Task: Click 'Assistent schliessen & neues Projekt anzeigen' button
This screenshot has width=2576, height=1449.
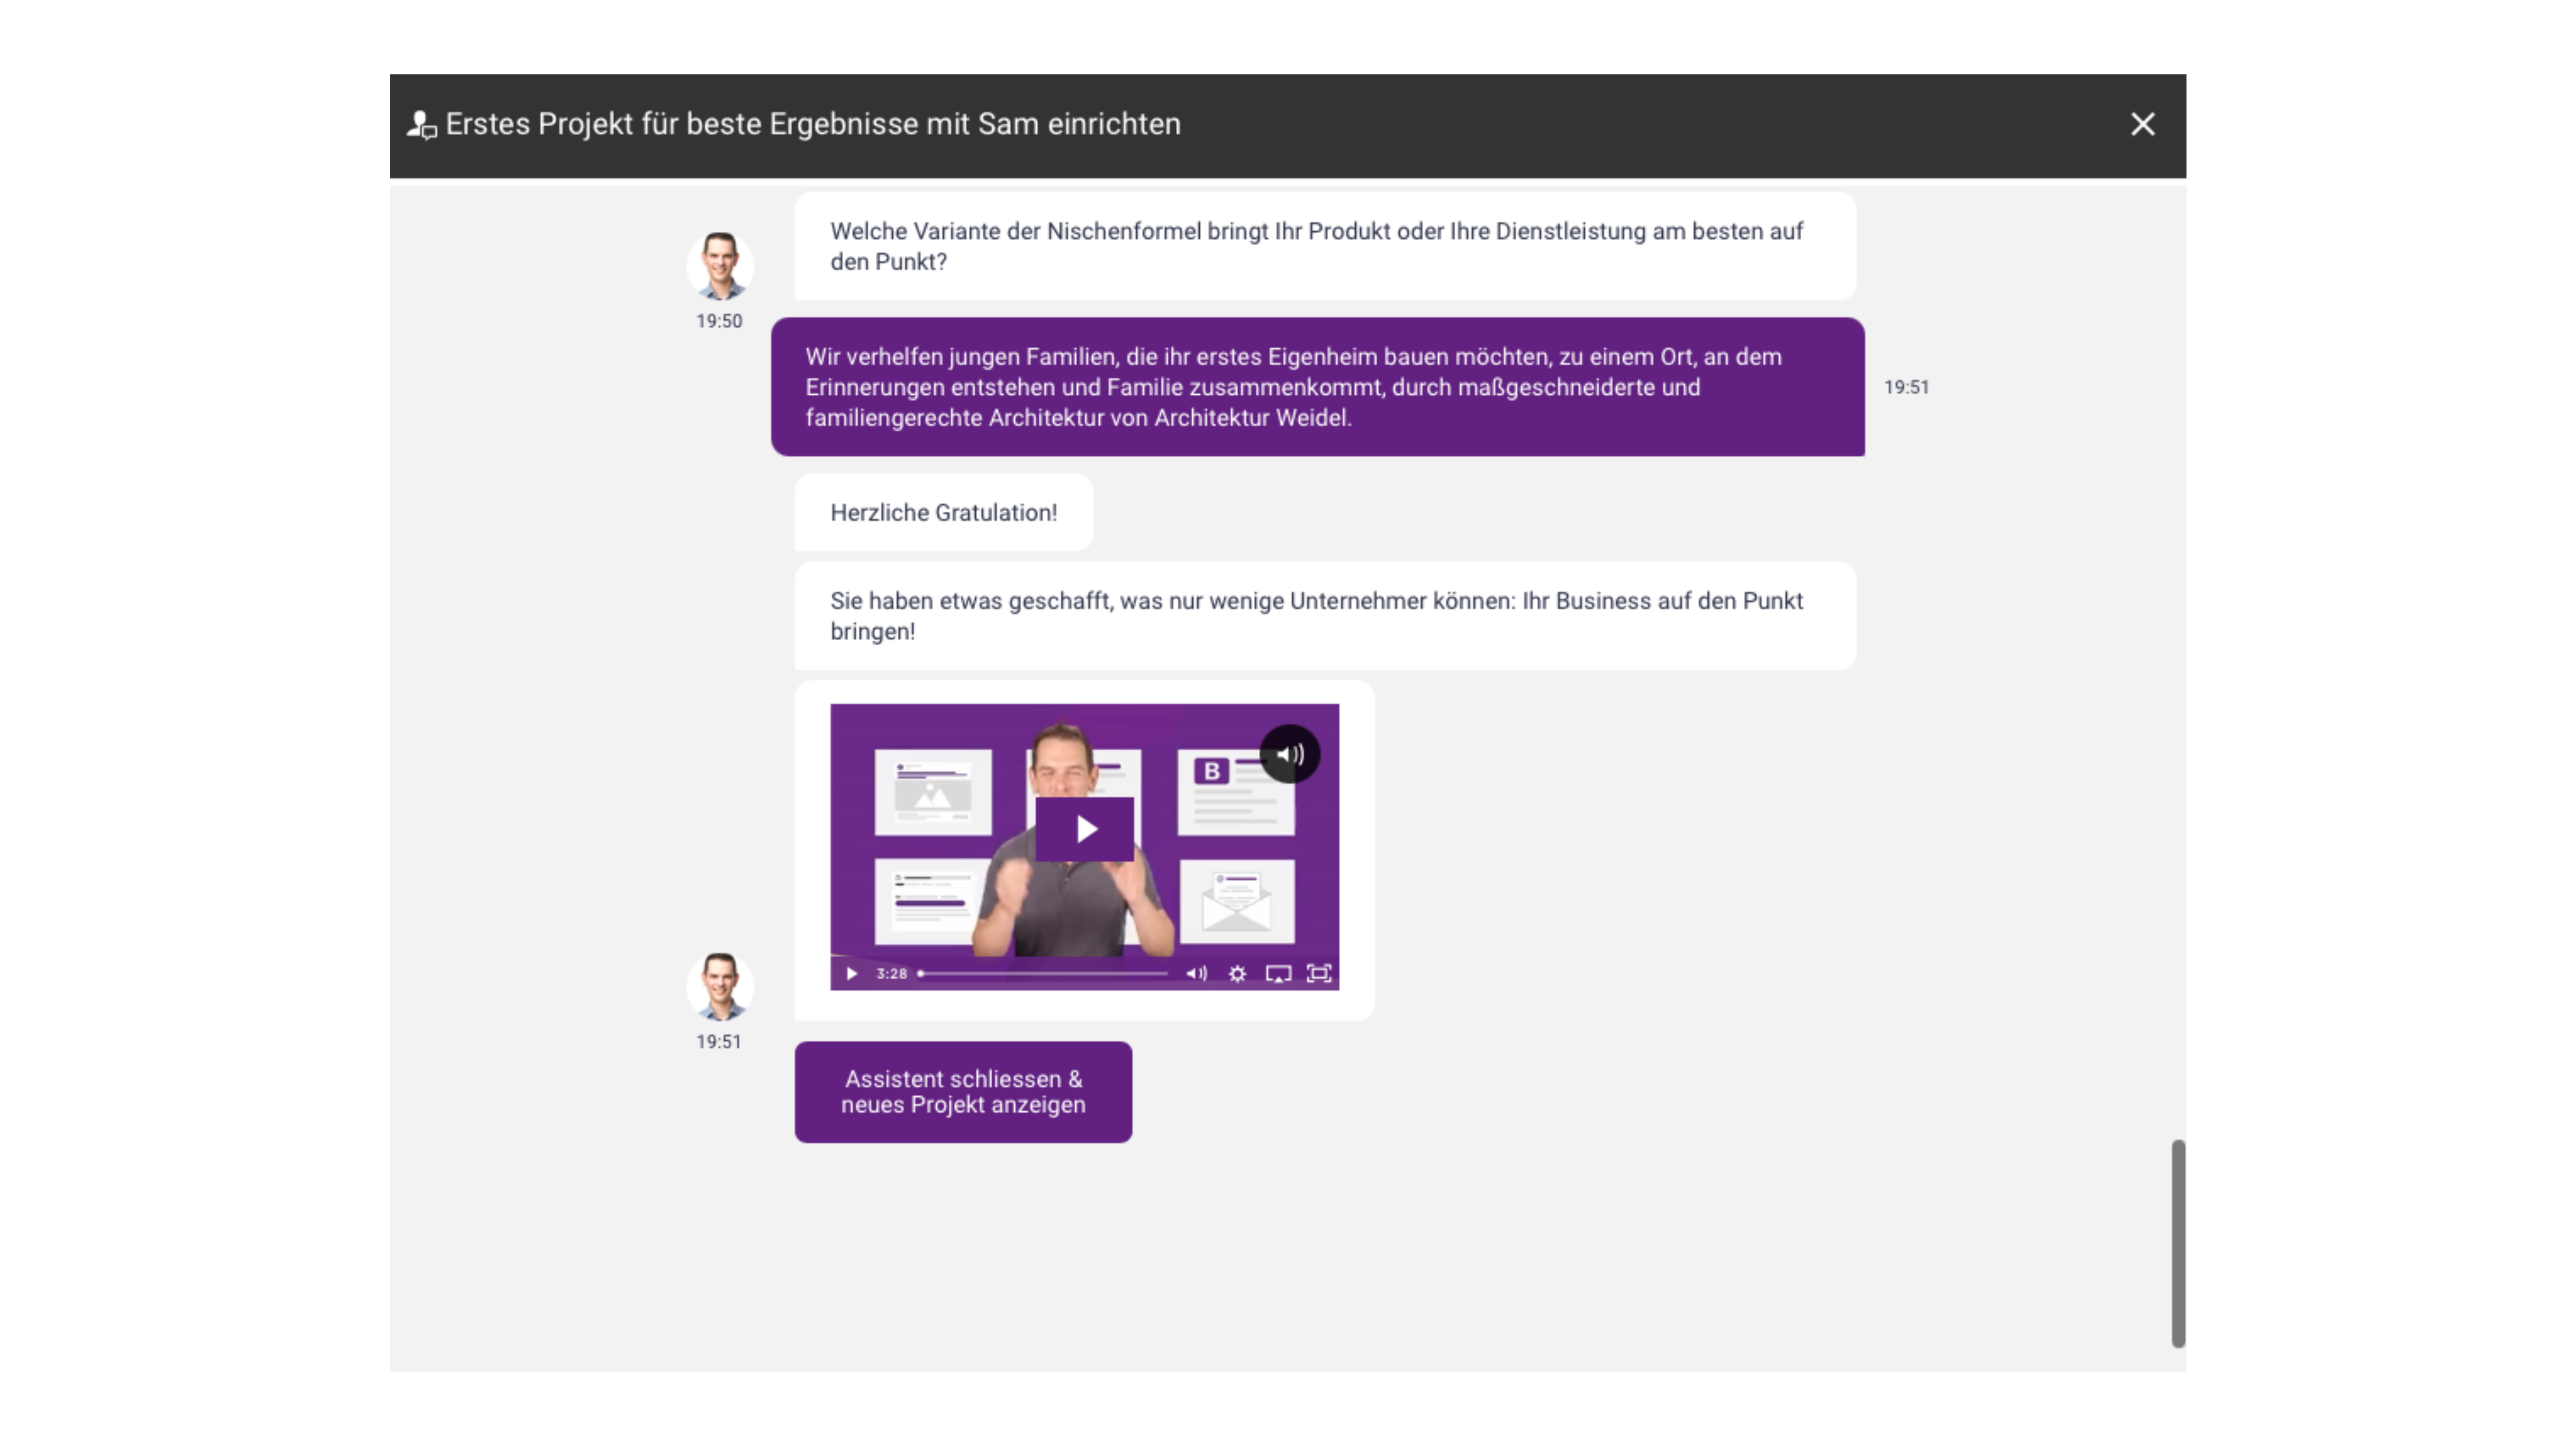Action: coord(963,1092)
